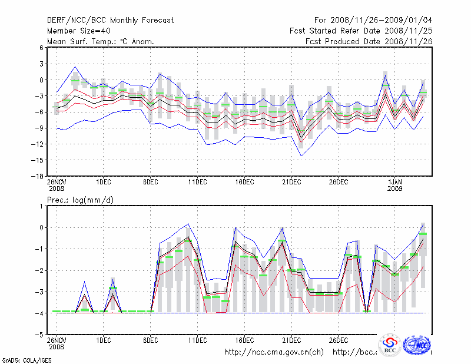Click the DERF/NCC/BCC Monthly Forecast title

(110, 21)
